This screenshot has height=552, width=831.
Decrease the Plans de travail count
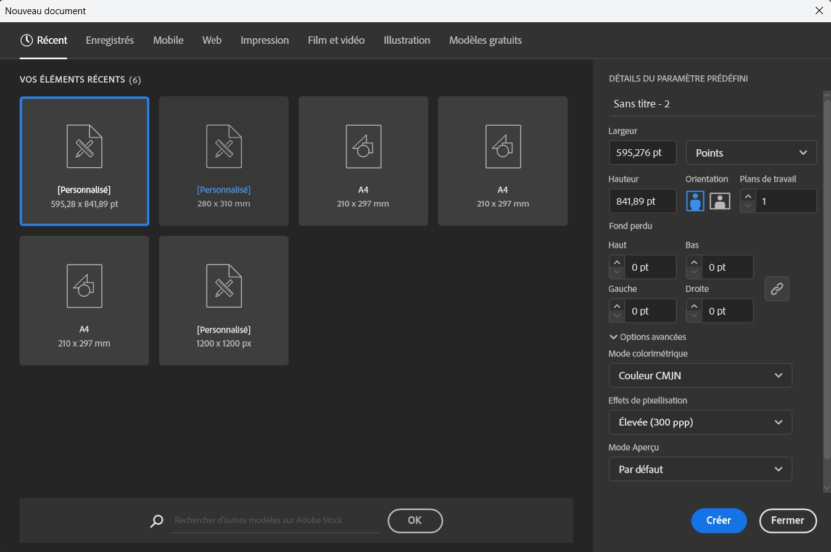point(748,207)
